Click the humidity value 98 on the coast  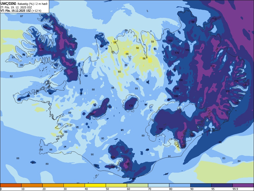coord(134,179)
